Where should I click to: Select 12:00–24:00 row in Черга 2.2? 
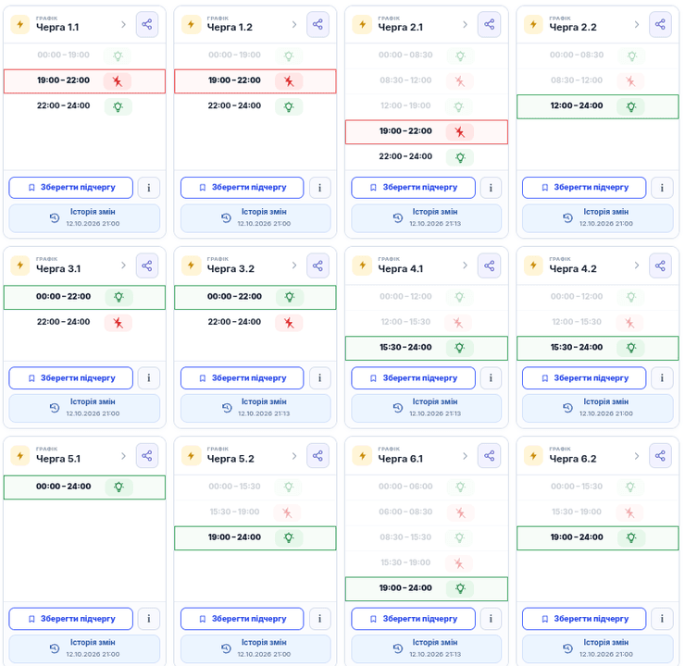(598, 106)
